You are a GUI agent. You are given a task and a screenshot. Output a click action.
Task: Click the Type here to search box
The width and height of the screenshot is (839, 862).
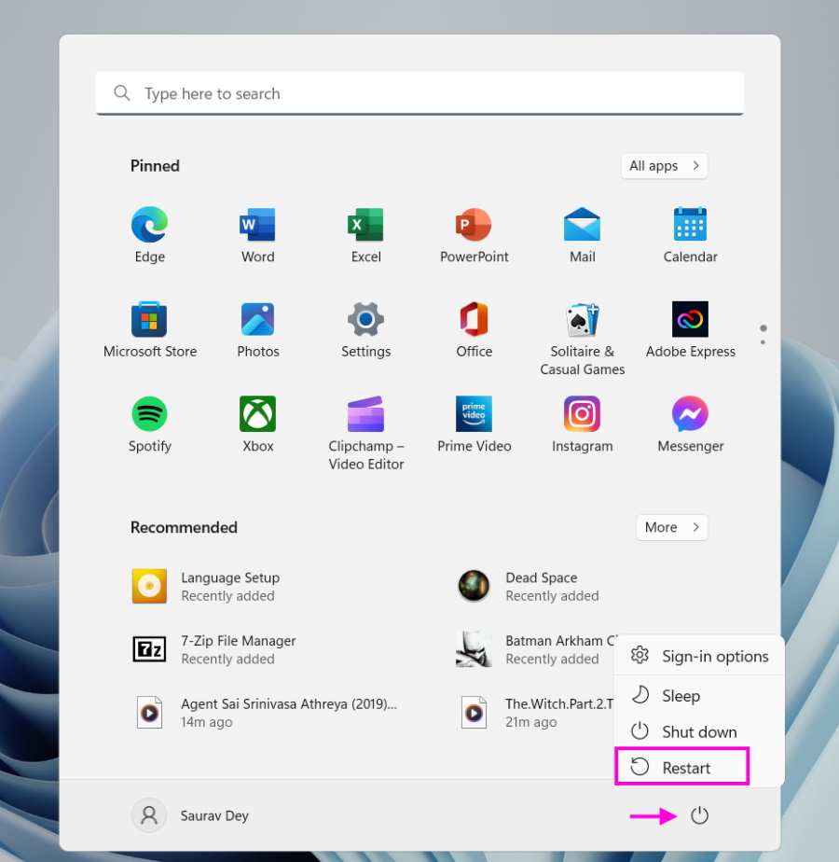pyautogui.click(x=419, y=93)
